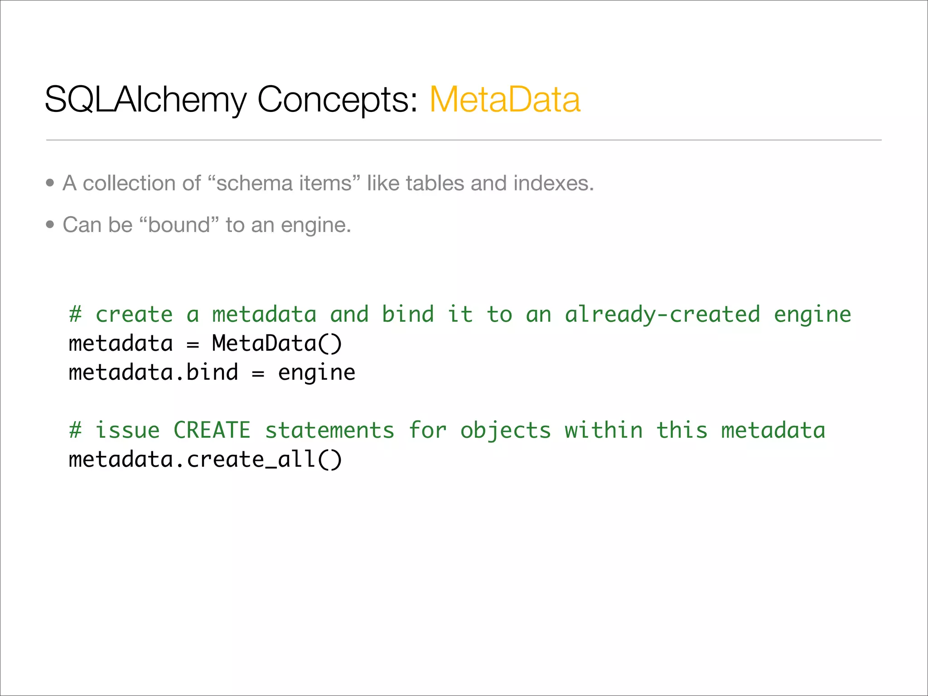This screenshot has width=928, height=696.
Task: Click the MetaData() constructor call in the code
Action: click(277, 343)
